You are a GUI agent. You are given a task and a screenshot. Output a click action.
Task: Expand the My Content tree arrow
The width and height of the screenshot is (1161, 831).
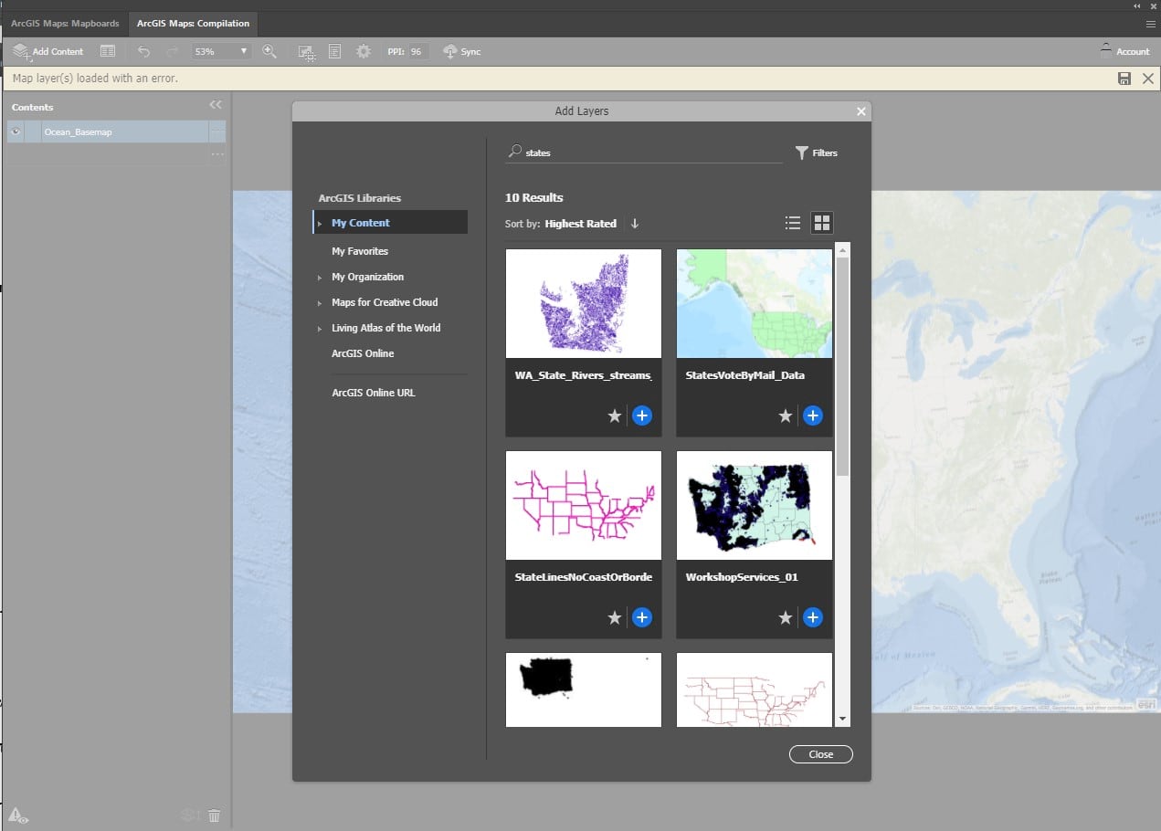320,224
